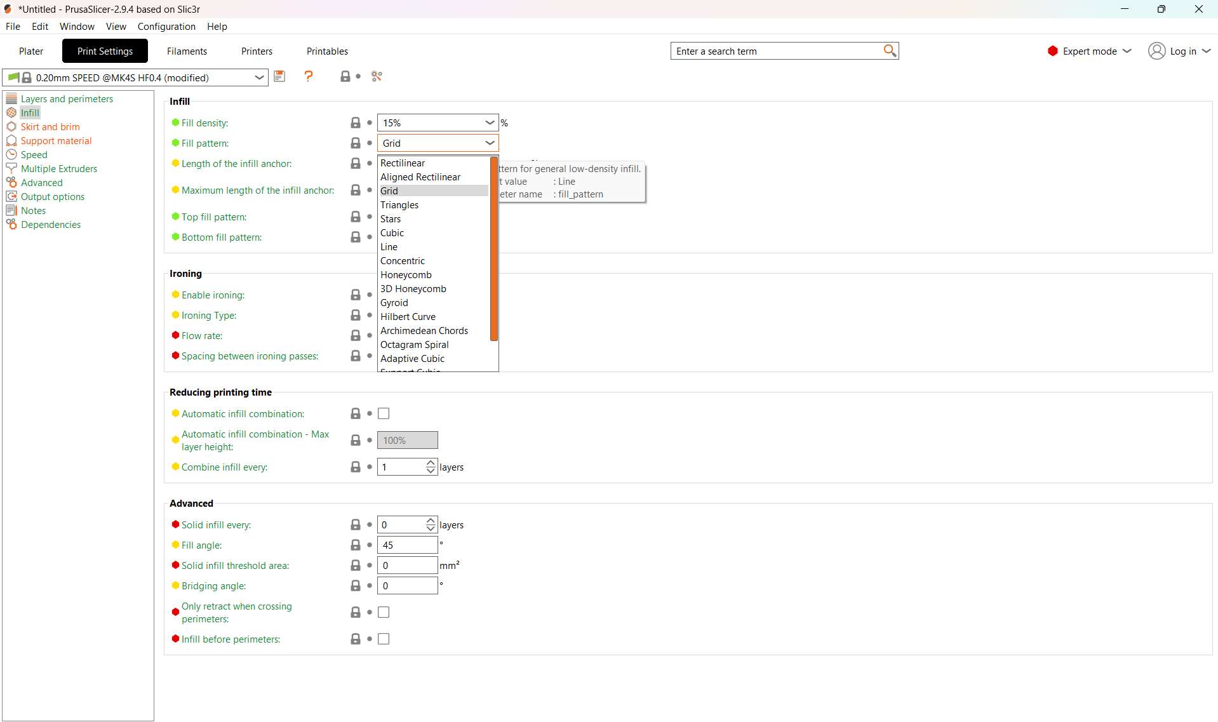Click the search term input field

pos(777,51)
